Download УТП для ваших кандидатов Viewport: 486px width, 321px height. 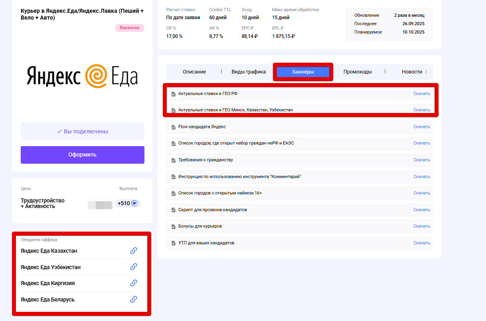[x=422, y=243]
